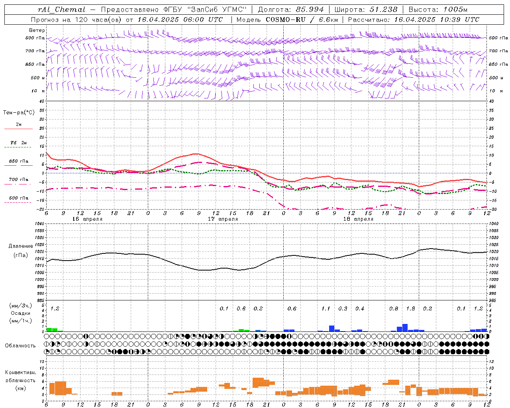Image resolution: width=510 pixels, height=408 pixels.
Task: Click the 3-hour precipitation value 0.3
Action: tap(343, 309)
